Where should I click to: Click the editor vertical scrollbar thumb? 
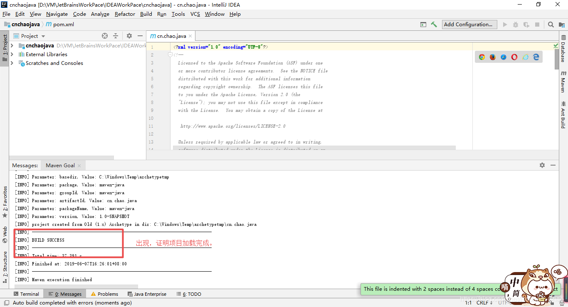[556, 59]
